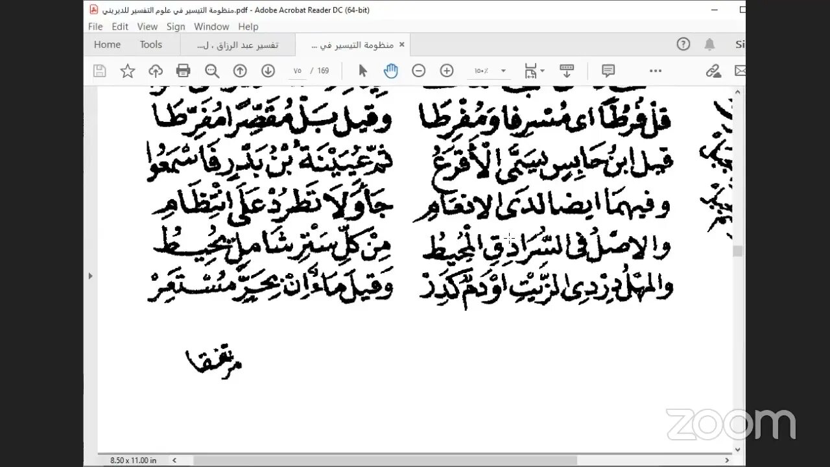
Task: Click the page number input field
Action: click(x=297, y=71)
